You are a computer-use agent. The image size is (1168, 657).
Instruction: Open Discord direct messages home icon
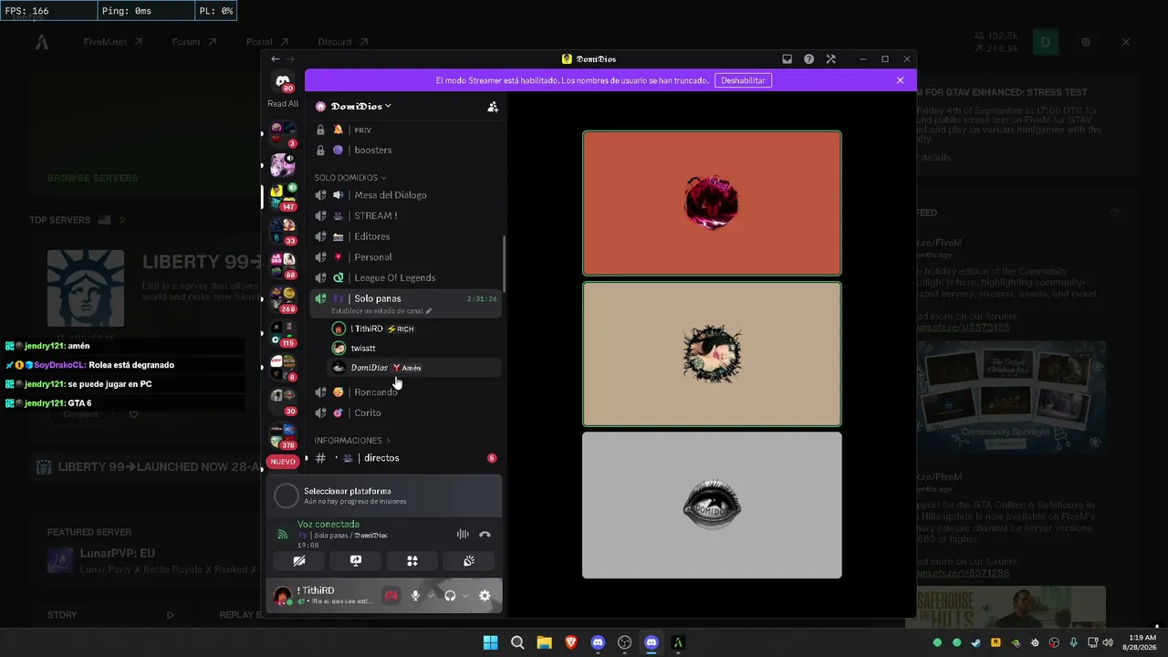(283, 82)
